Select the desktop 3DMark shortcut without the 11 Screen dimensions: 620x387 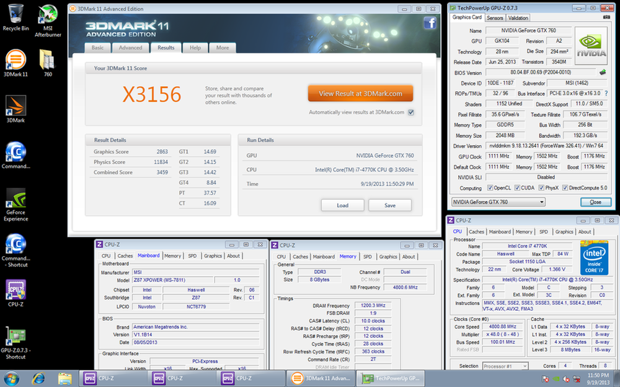pos(16,109)
